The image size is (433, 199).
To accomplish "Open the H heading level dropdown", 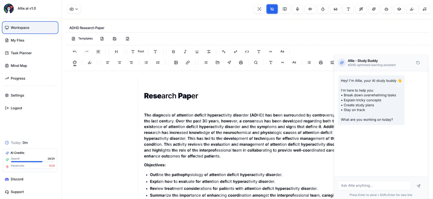I will click(116, 51).
